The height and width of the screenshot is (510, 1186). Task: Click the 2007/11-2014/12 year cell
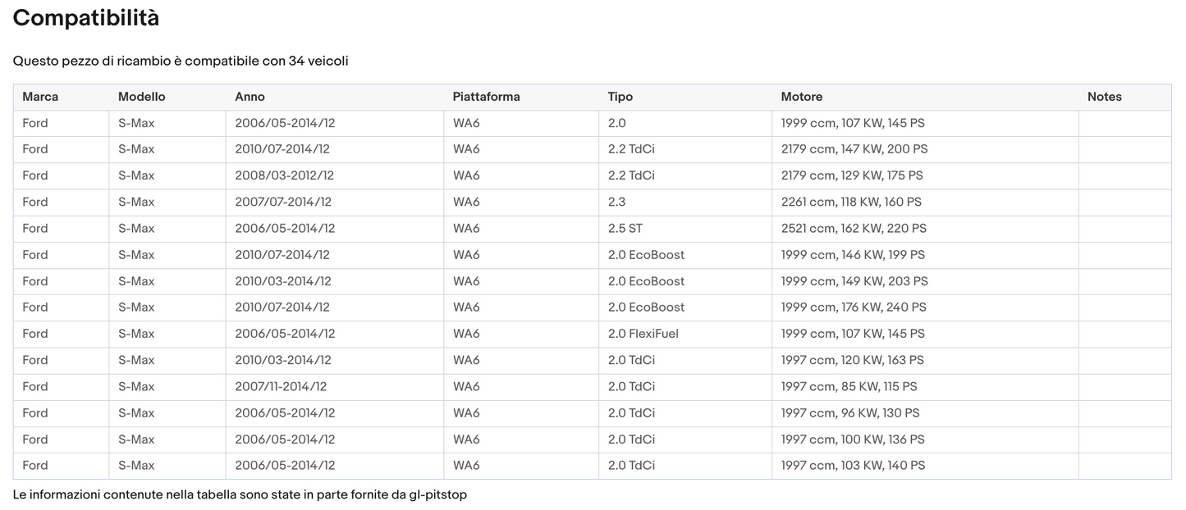click(281, 386)
